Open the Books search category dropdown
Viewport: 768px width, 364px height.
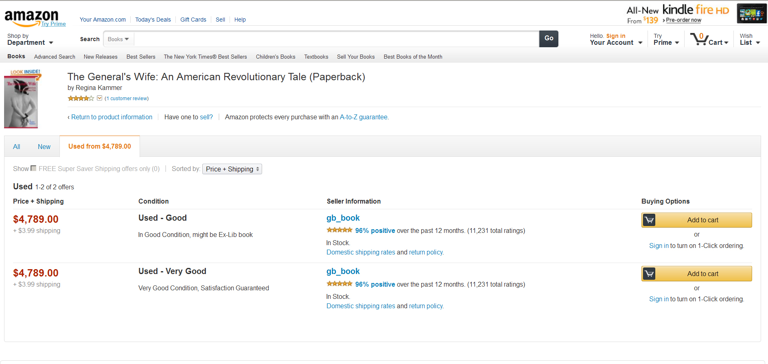[x=118, y=39]
